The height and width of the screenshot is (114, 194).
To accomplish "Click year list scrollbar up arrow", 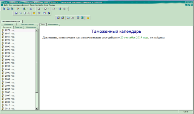I will [37, 30].
